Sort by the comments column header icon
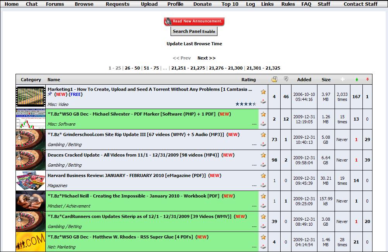Viewport: 388px width, 252px height. (x=286, y=79)
